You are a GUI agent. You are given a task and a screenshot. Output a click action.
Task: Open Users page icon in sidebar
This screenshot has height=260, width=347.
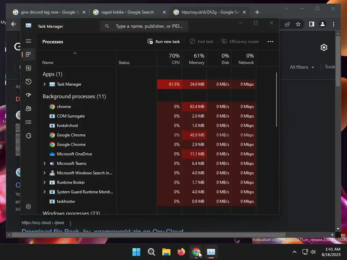28,109
